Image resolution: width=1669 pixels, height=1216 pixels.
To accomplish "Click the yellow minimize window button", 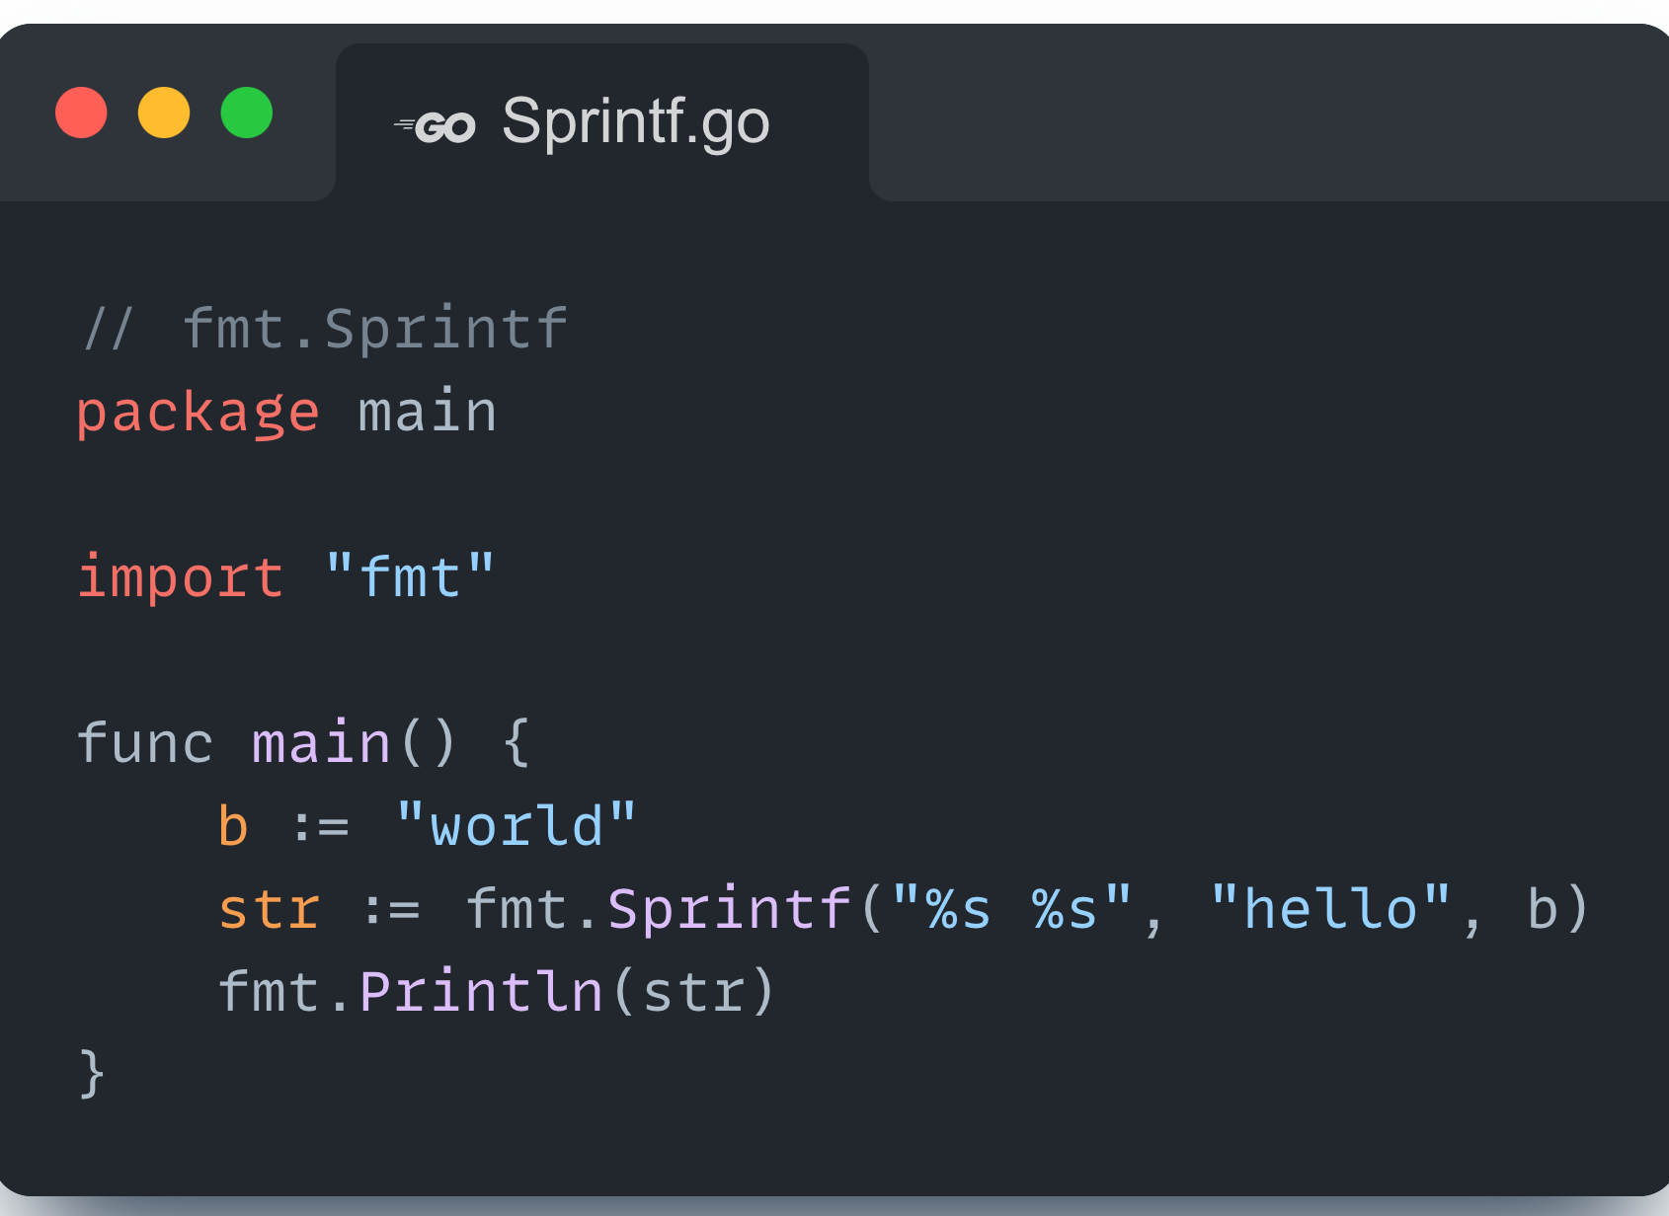I will point(164,113).
